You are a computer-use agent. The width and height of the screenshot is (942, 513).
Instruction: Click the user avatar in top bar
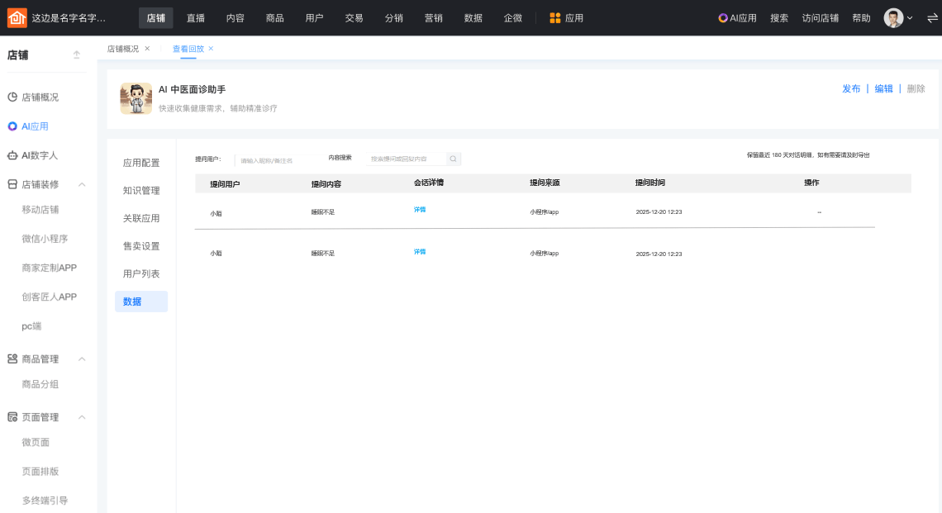click(x=893, y=17)
